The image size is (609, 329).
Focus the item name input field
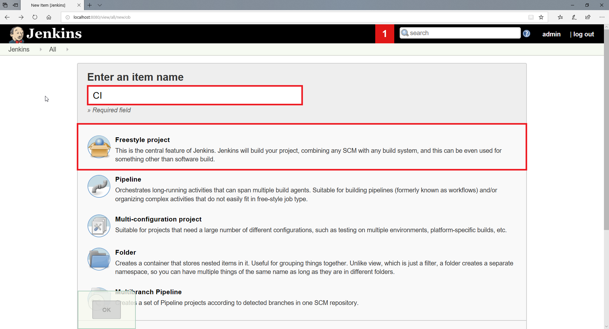195,95
